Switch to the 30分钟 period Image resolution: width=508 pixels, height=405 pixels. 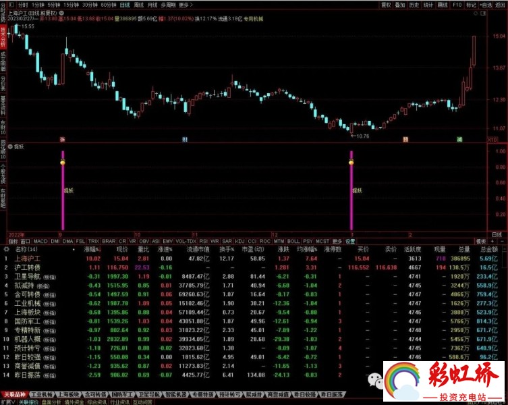tap(90, 5)
